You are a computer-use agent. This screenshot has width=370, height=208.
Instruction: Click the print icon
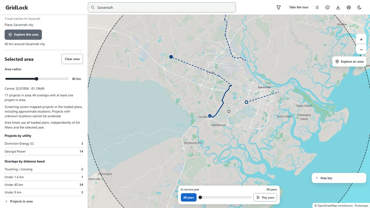pyautogui.click(x=348, y=7)
